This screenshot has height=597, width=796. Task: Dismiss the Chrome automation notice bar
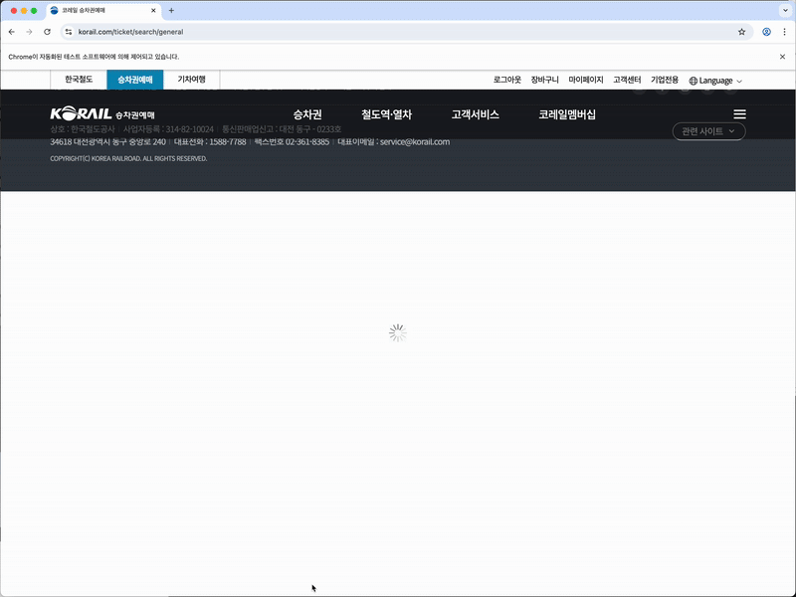(782, 57)
